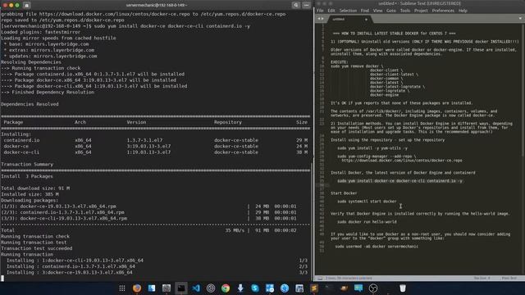
Task: Click 'sudo yum install -y yum-utils -y' line
Action: tap(372, 148)
